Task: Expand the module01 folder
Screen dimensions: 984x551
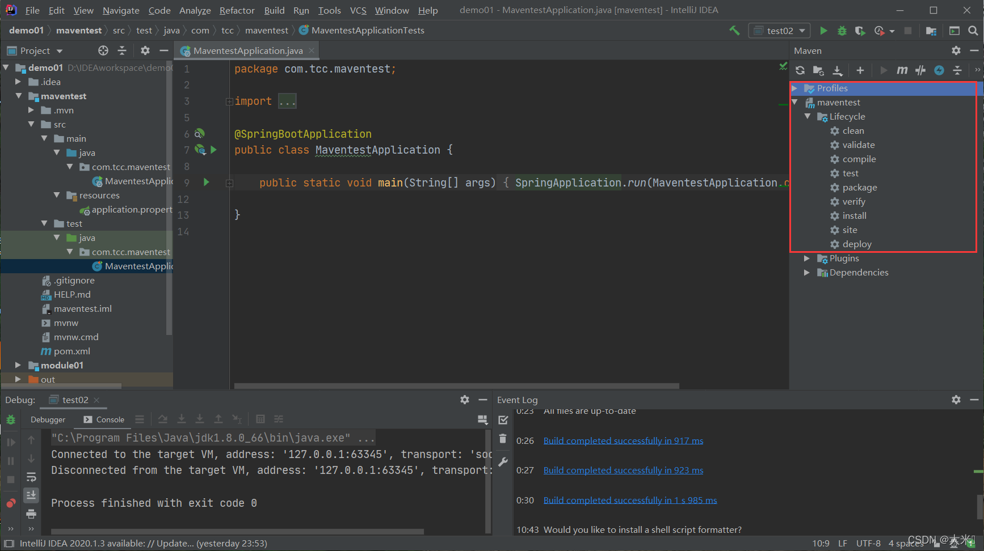Action: (18, 365)
